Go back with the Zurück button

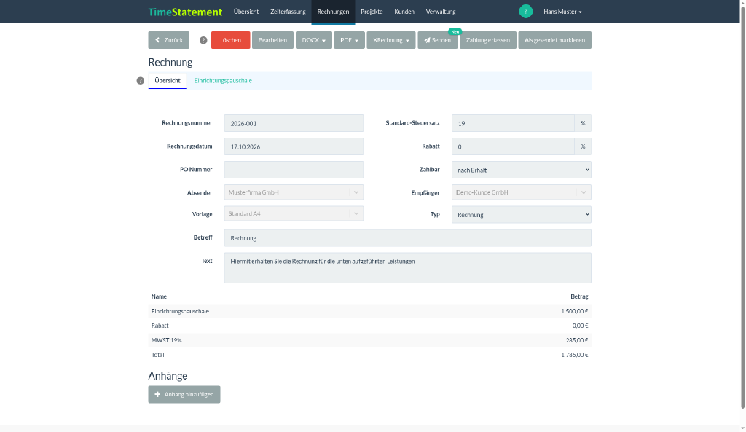(x=169, y=40)
